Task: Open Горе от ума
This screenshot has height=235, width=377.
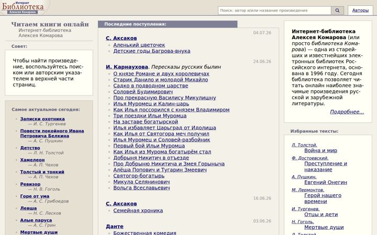Action: 35,196
